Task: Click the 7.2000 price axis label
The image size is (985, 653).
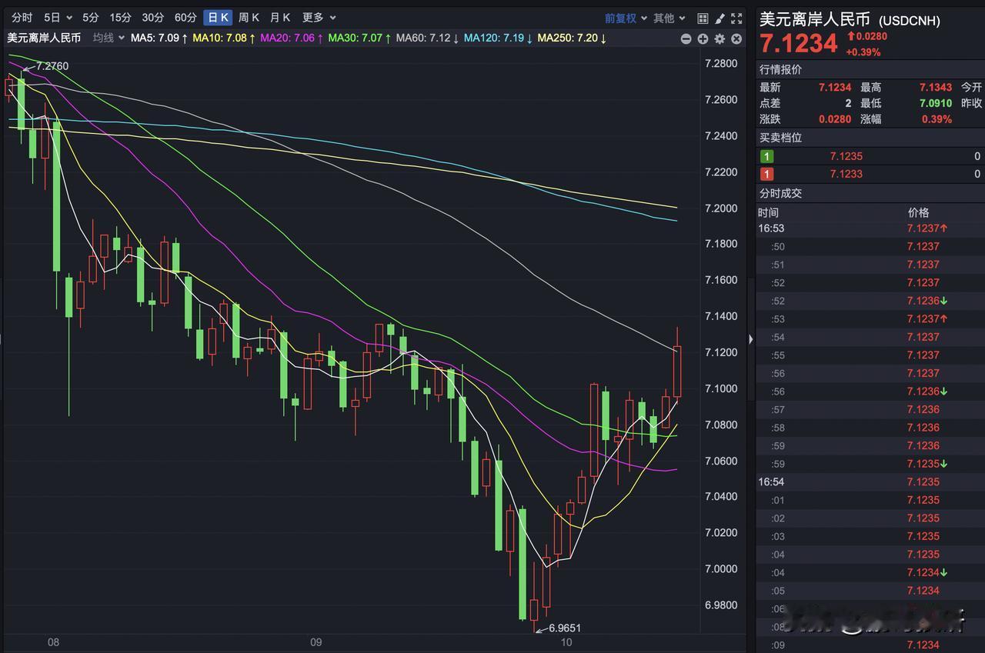Action: coord(721,208)
